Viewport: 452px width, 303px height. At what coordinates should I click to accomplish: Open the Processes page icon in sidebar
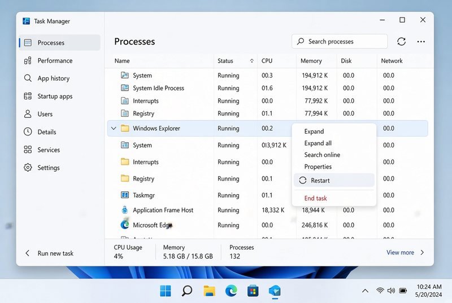click(28, 42)
